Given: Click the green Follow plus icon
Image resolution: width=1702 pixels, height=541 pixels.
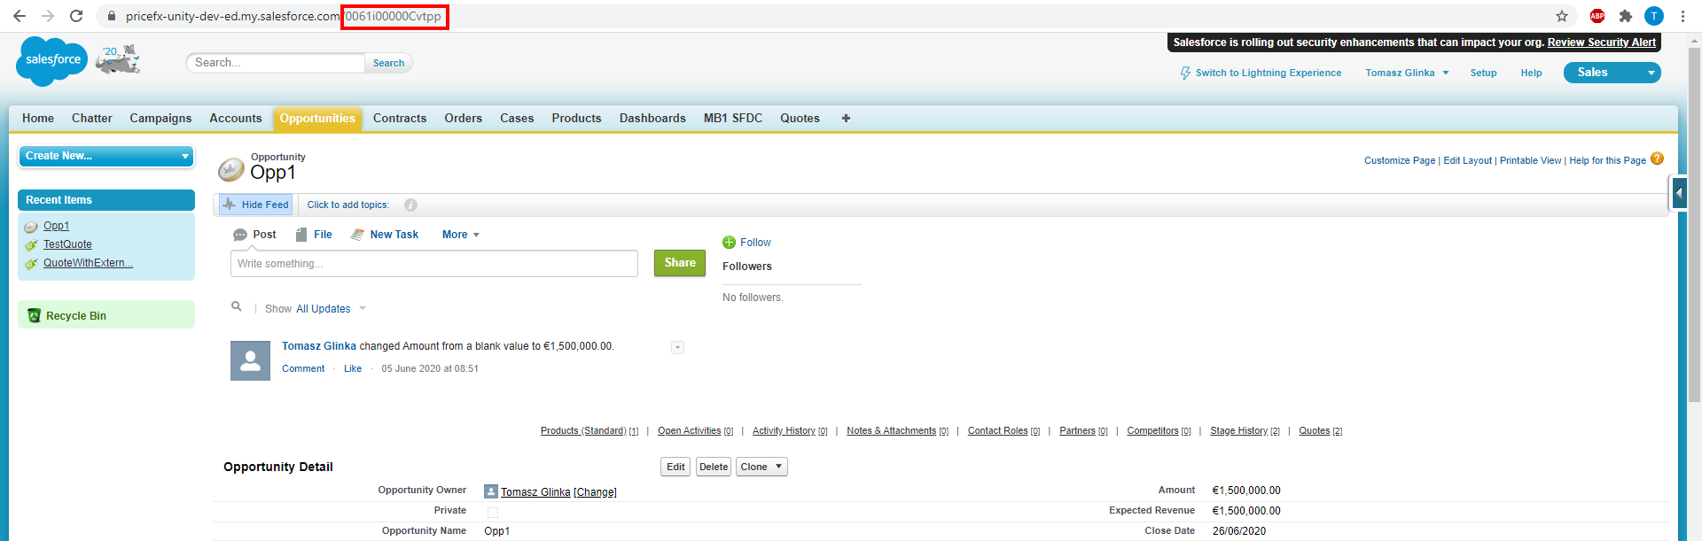Looking at the screenshot, I should tap(729, 243).
